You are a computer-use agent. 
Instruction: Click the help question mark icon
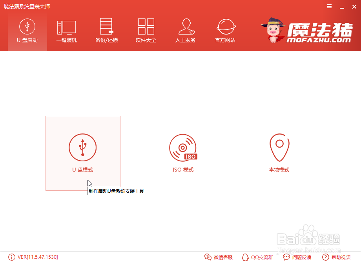(326, 257)
